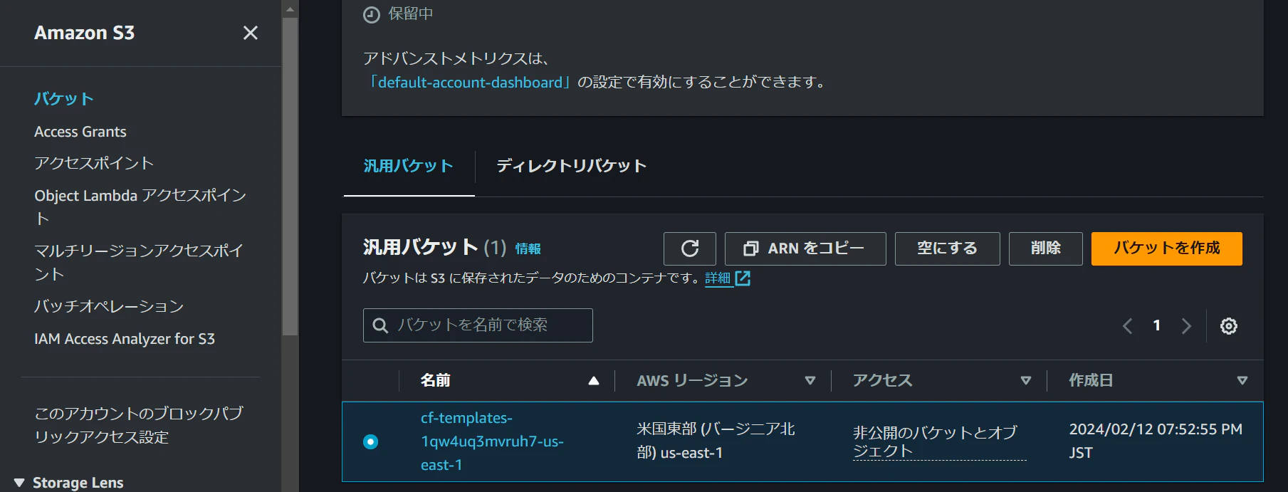Open table preferences gear icon
The height and width of the screenshot is (492, 1288).
1229,326
